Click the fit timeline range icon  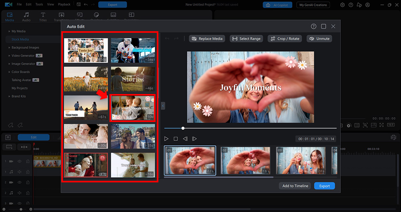coord(24,147)
